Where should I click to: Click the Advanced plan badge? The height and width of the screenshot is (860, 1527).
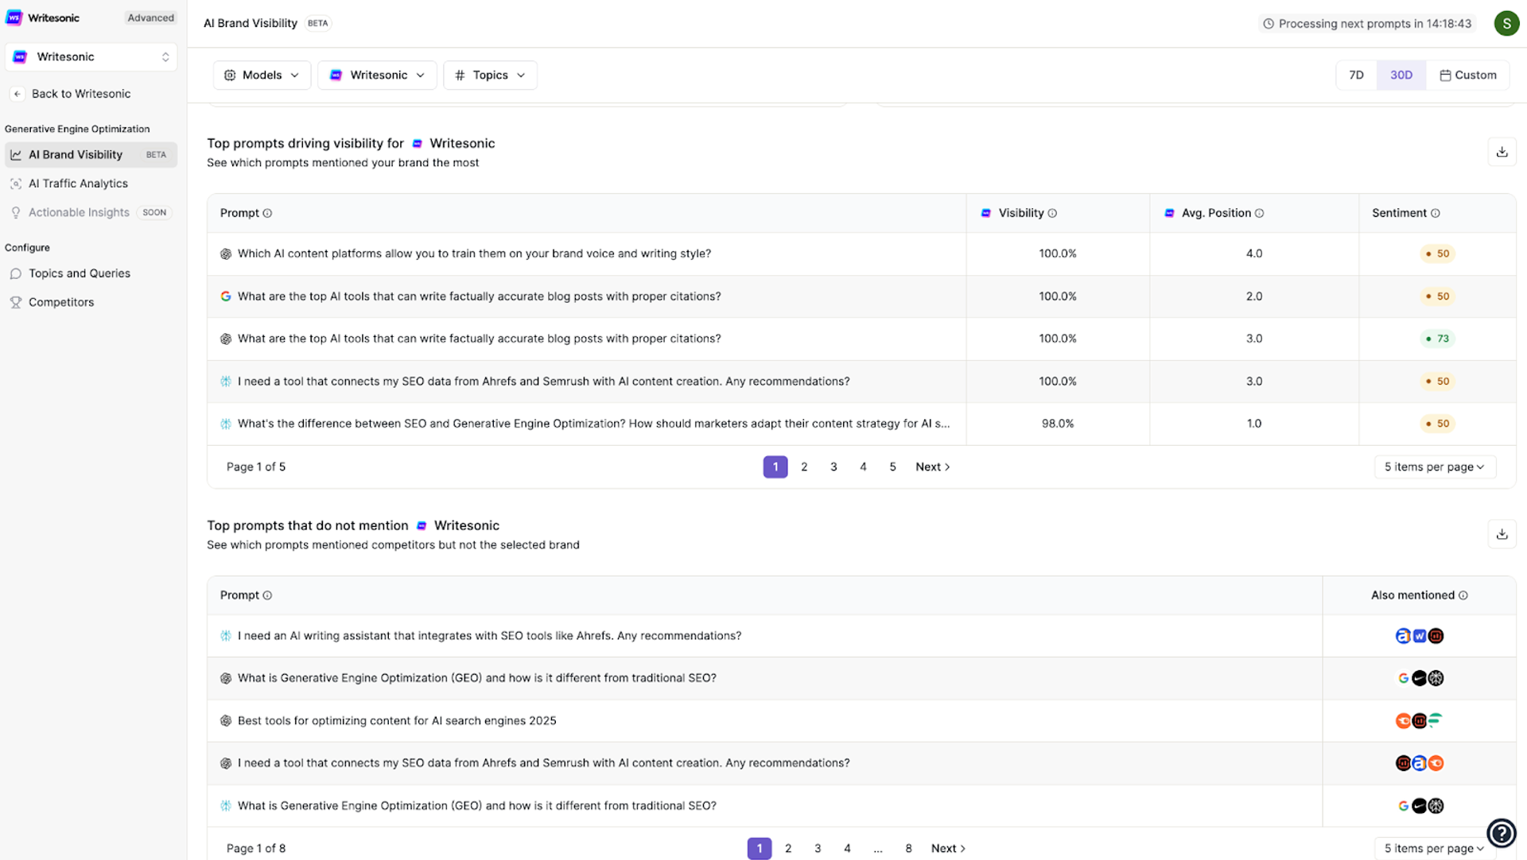[x=150, y=17]
